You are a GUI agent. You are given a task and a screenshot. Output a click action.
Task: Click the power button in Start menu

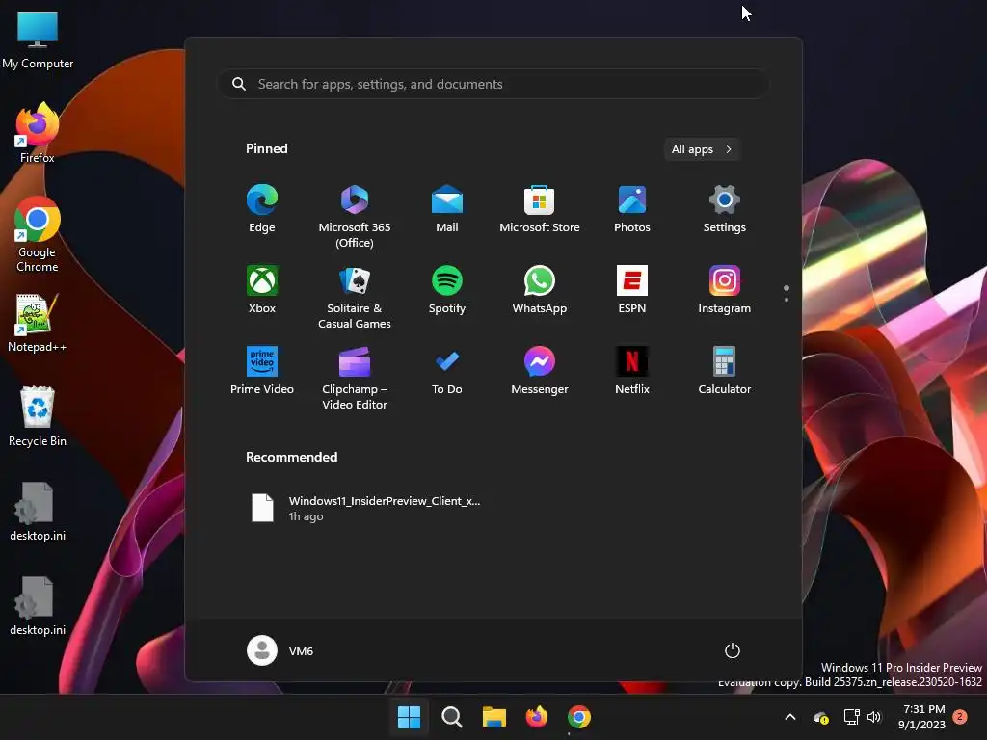point(733,650)
